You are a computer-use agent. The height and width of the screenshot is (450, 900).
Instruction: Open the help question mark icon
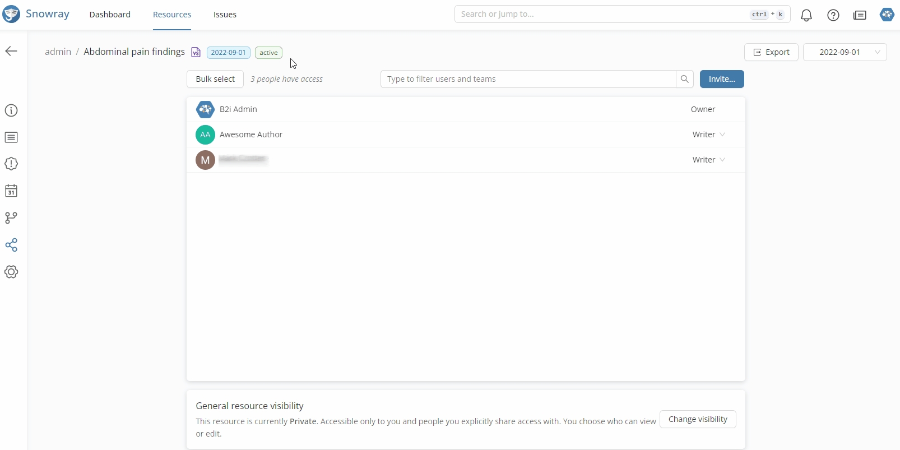(833, 15)
